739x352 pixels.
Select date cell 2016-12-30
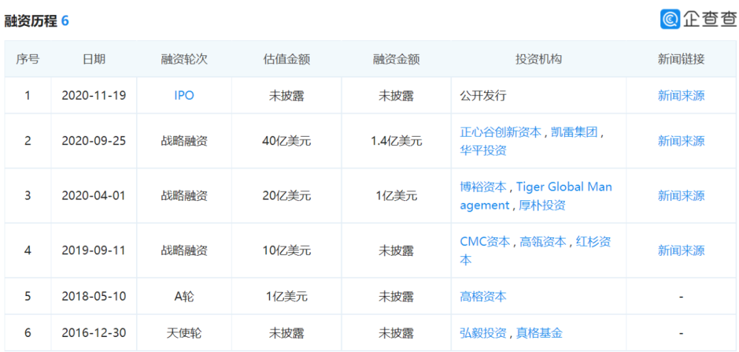[x=94, y=333]
